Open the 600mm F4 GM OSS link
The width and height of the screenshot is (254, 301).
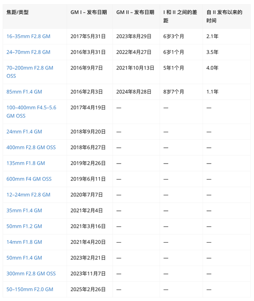click(x=29, y=179)
